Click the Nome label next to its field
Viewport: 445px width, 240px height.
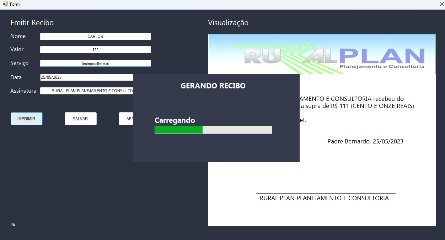point(18,36)
